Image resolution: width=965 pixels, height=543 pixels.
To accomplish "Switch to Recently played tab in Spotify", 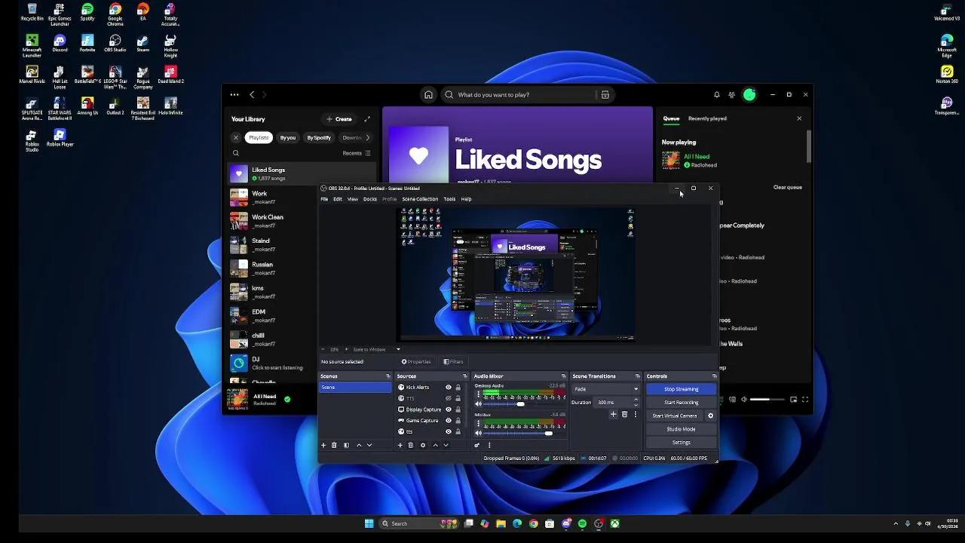I will 707,118.
